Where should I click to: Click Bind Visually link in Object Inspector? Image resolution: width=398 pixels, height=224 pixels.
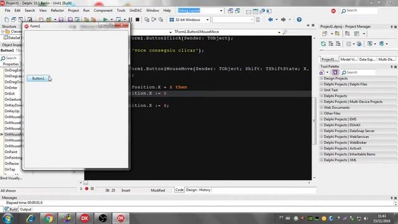pyautogui.click(x=11, y=179)
